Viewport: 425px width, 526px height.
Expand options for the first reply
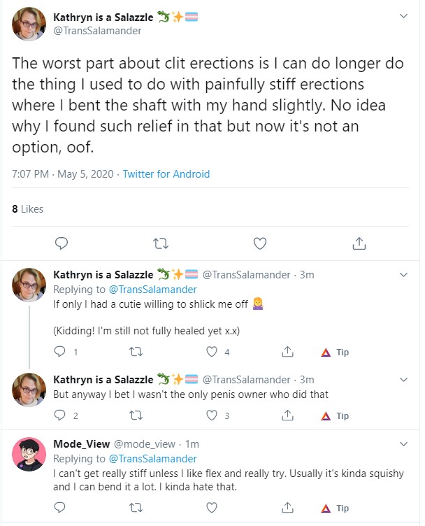point(403,275)
